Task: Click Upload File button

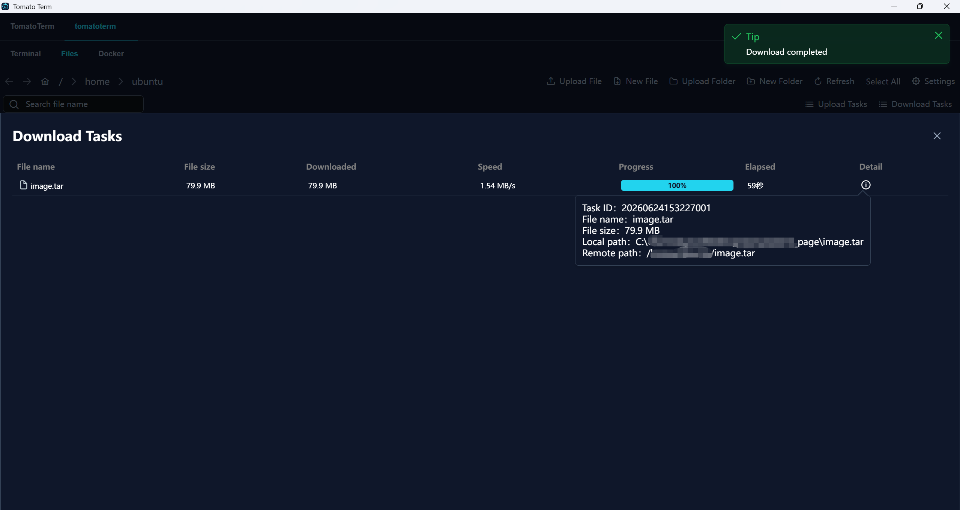Action: 574,81
